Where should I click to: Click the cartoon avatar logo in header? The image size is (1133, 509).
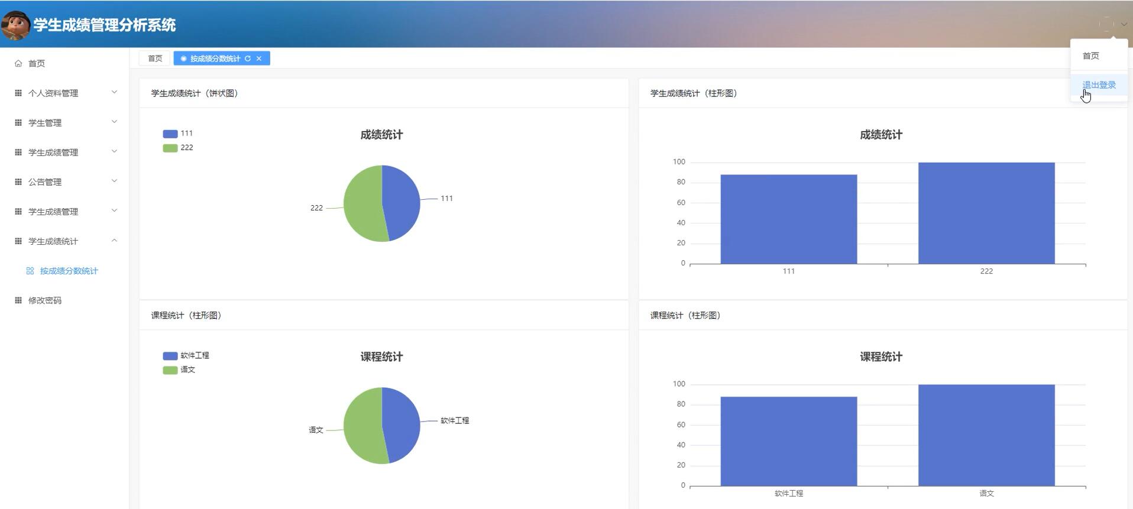[15, 25]
